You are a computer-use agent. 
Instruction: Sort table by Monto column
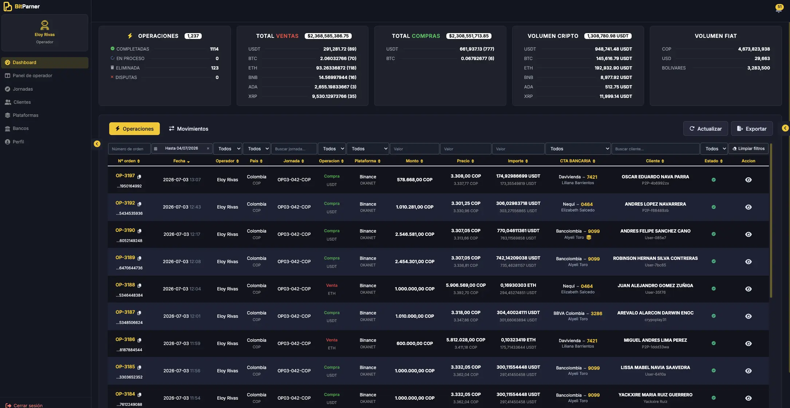(x=414, y=161)
